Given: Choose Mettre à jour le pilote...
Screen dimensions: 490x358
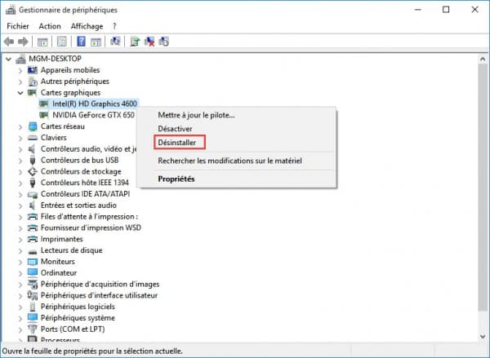Looking at the screenshot, I should pos(237,115).
